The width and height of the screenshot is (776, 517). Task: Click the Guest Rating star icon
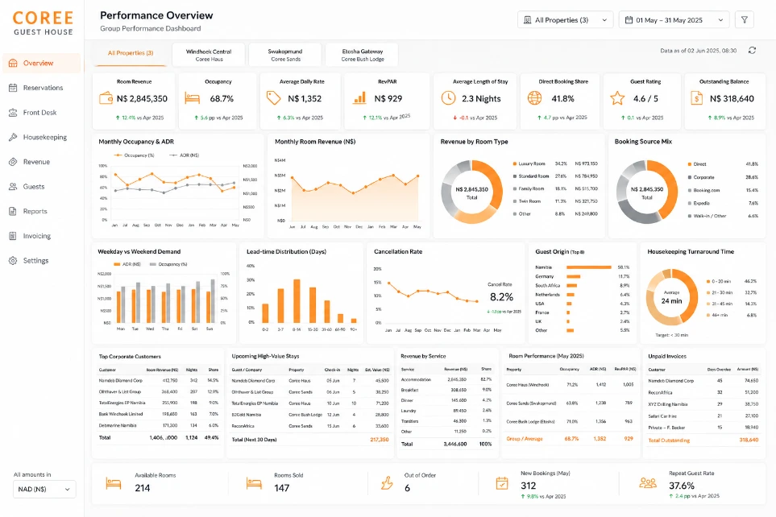click(617, 98)
